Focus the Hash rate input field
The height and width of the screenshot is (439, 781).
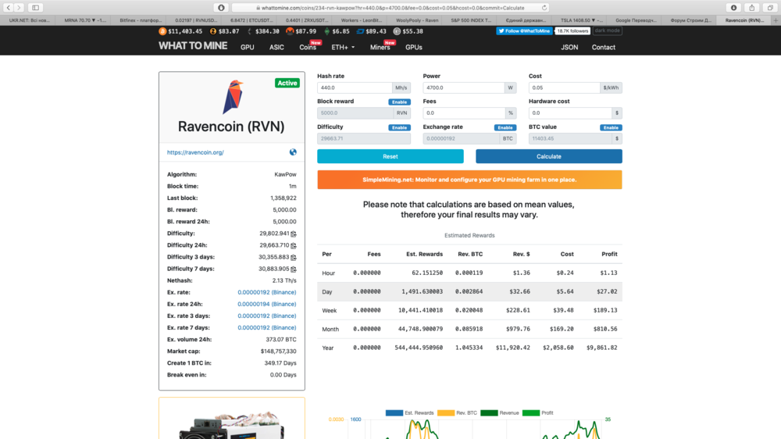pyautogui.click(x=355, y=87)
